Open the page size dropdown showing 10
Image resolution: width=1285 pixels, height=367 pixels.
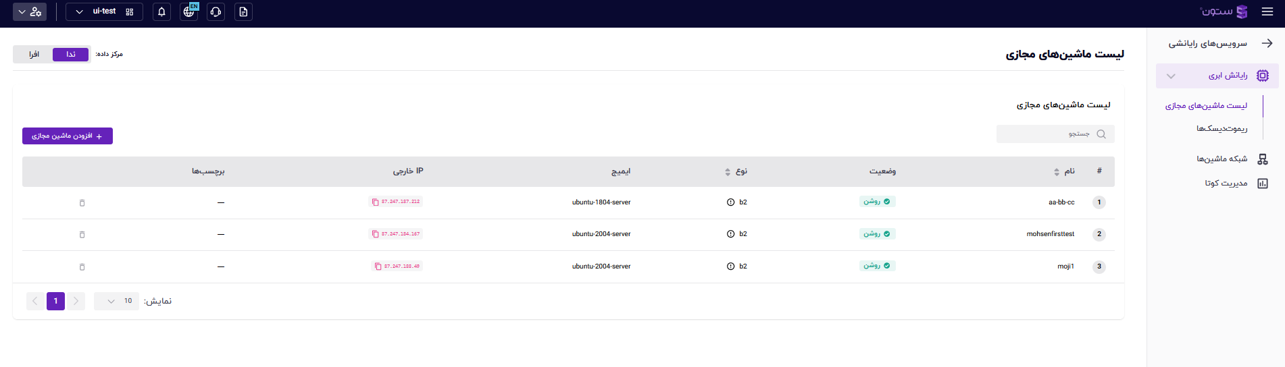pos(117,301)
